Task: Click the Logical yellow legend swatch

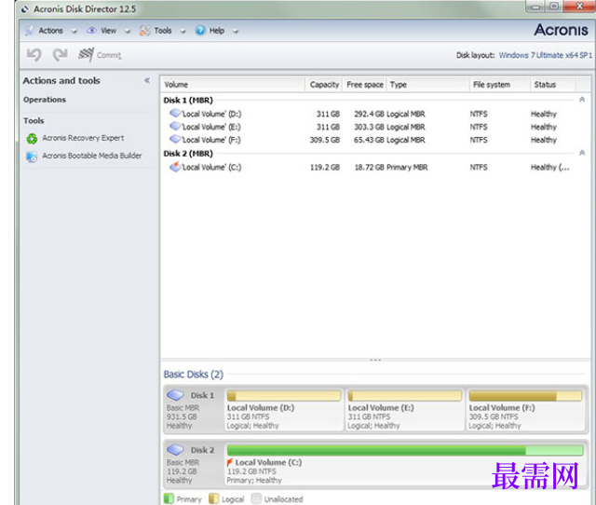Action: [213, 498]
